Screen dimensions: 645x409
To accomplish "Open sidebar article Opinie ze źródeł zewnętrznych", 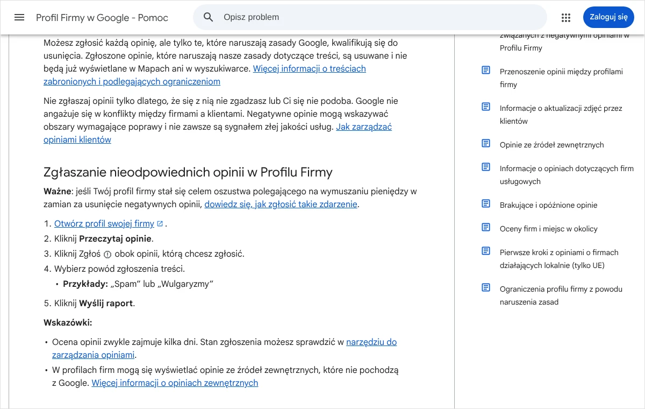I will [551, 145].
